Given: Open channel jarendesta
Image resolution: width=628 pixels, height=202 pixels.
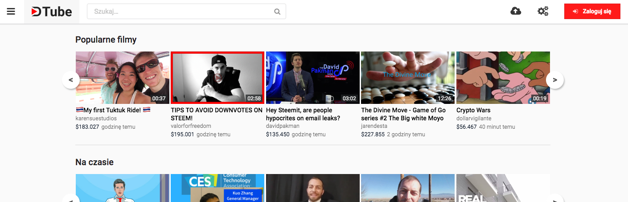Looking at the screenshot, I should click(x=374, y=126).
